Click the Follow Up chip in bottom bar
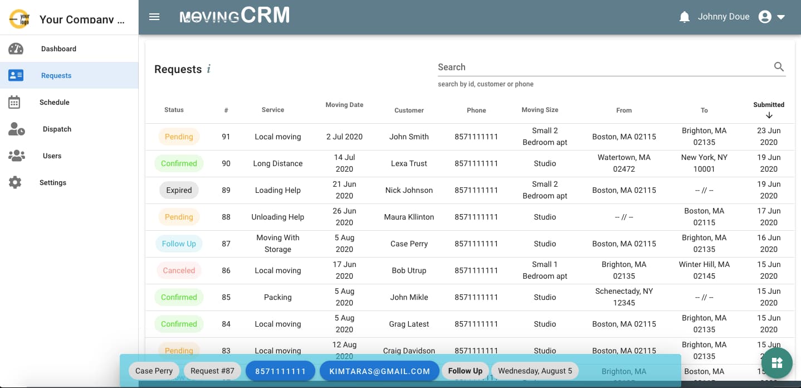Viewport: 801px width, 388px height. tap(465, 371)
